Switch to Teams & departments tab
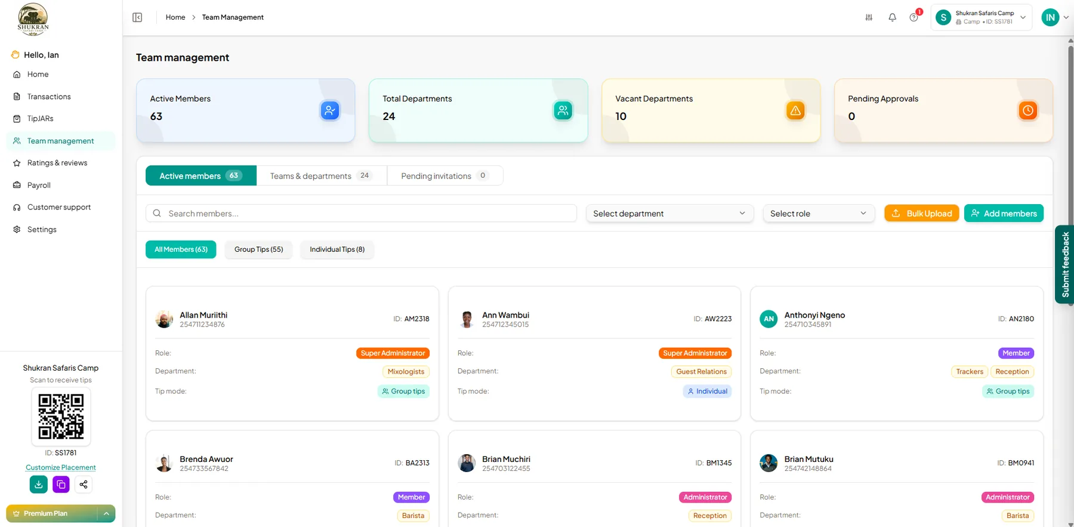 (322, 175)
